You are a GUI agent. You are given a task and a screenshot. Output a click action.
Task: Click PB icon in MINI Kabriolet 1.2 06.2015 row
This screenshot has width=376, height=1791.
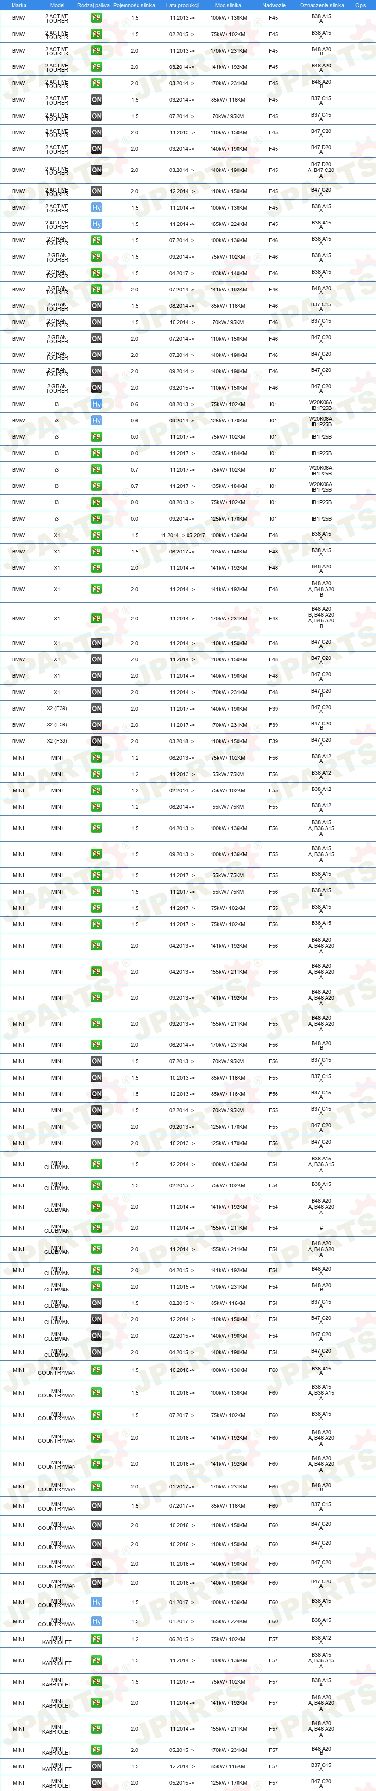(97, 1639)
